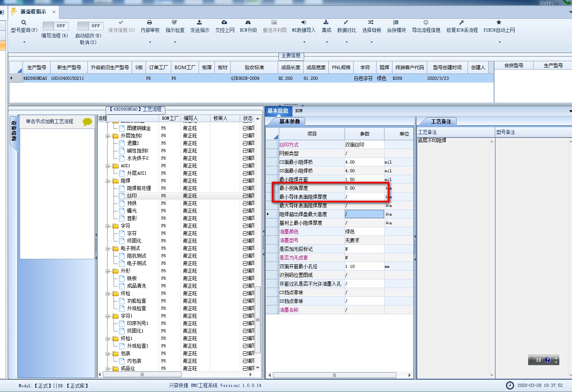
Task: Open 数据对比 compare tool
Action: pyautogui.click(x=346, y=26)
